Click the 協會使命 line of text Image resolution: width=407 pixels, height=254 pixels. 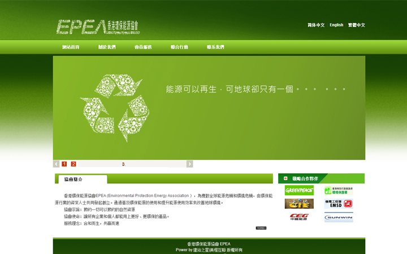[116, 216]
